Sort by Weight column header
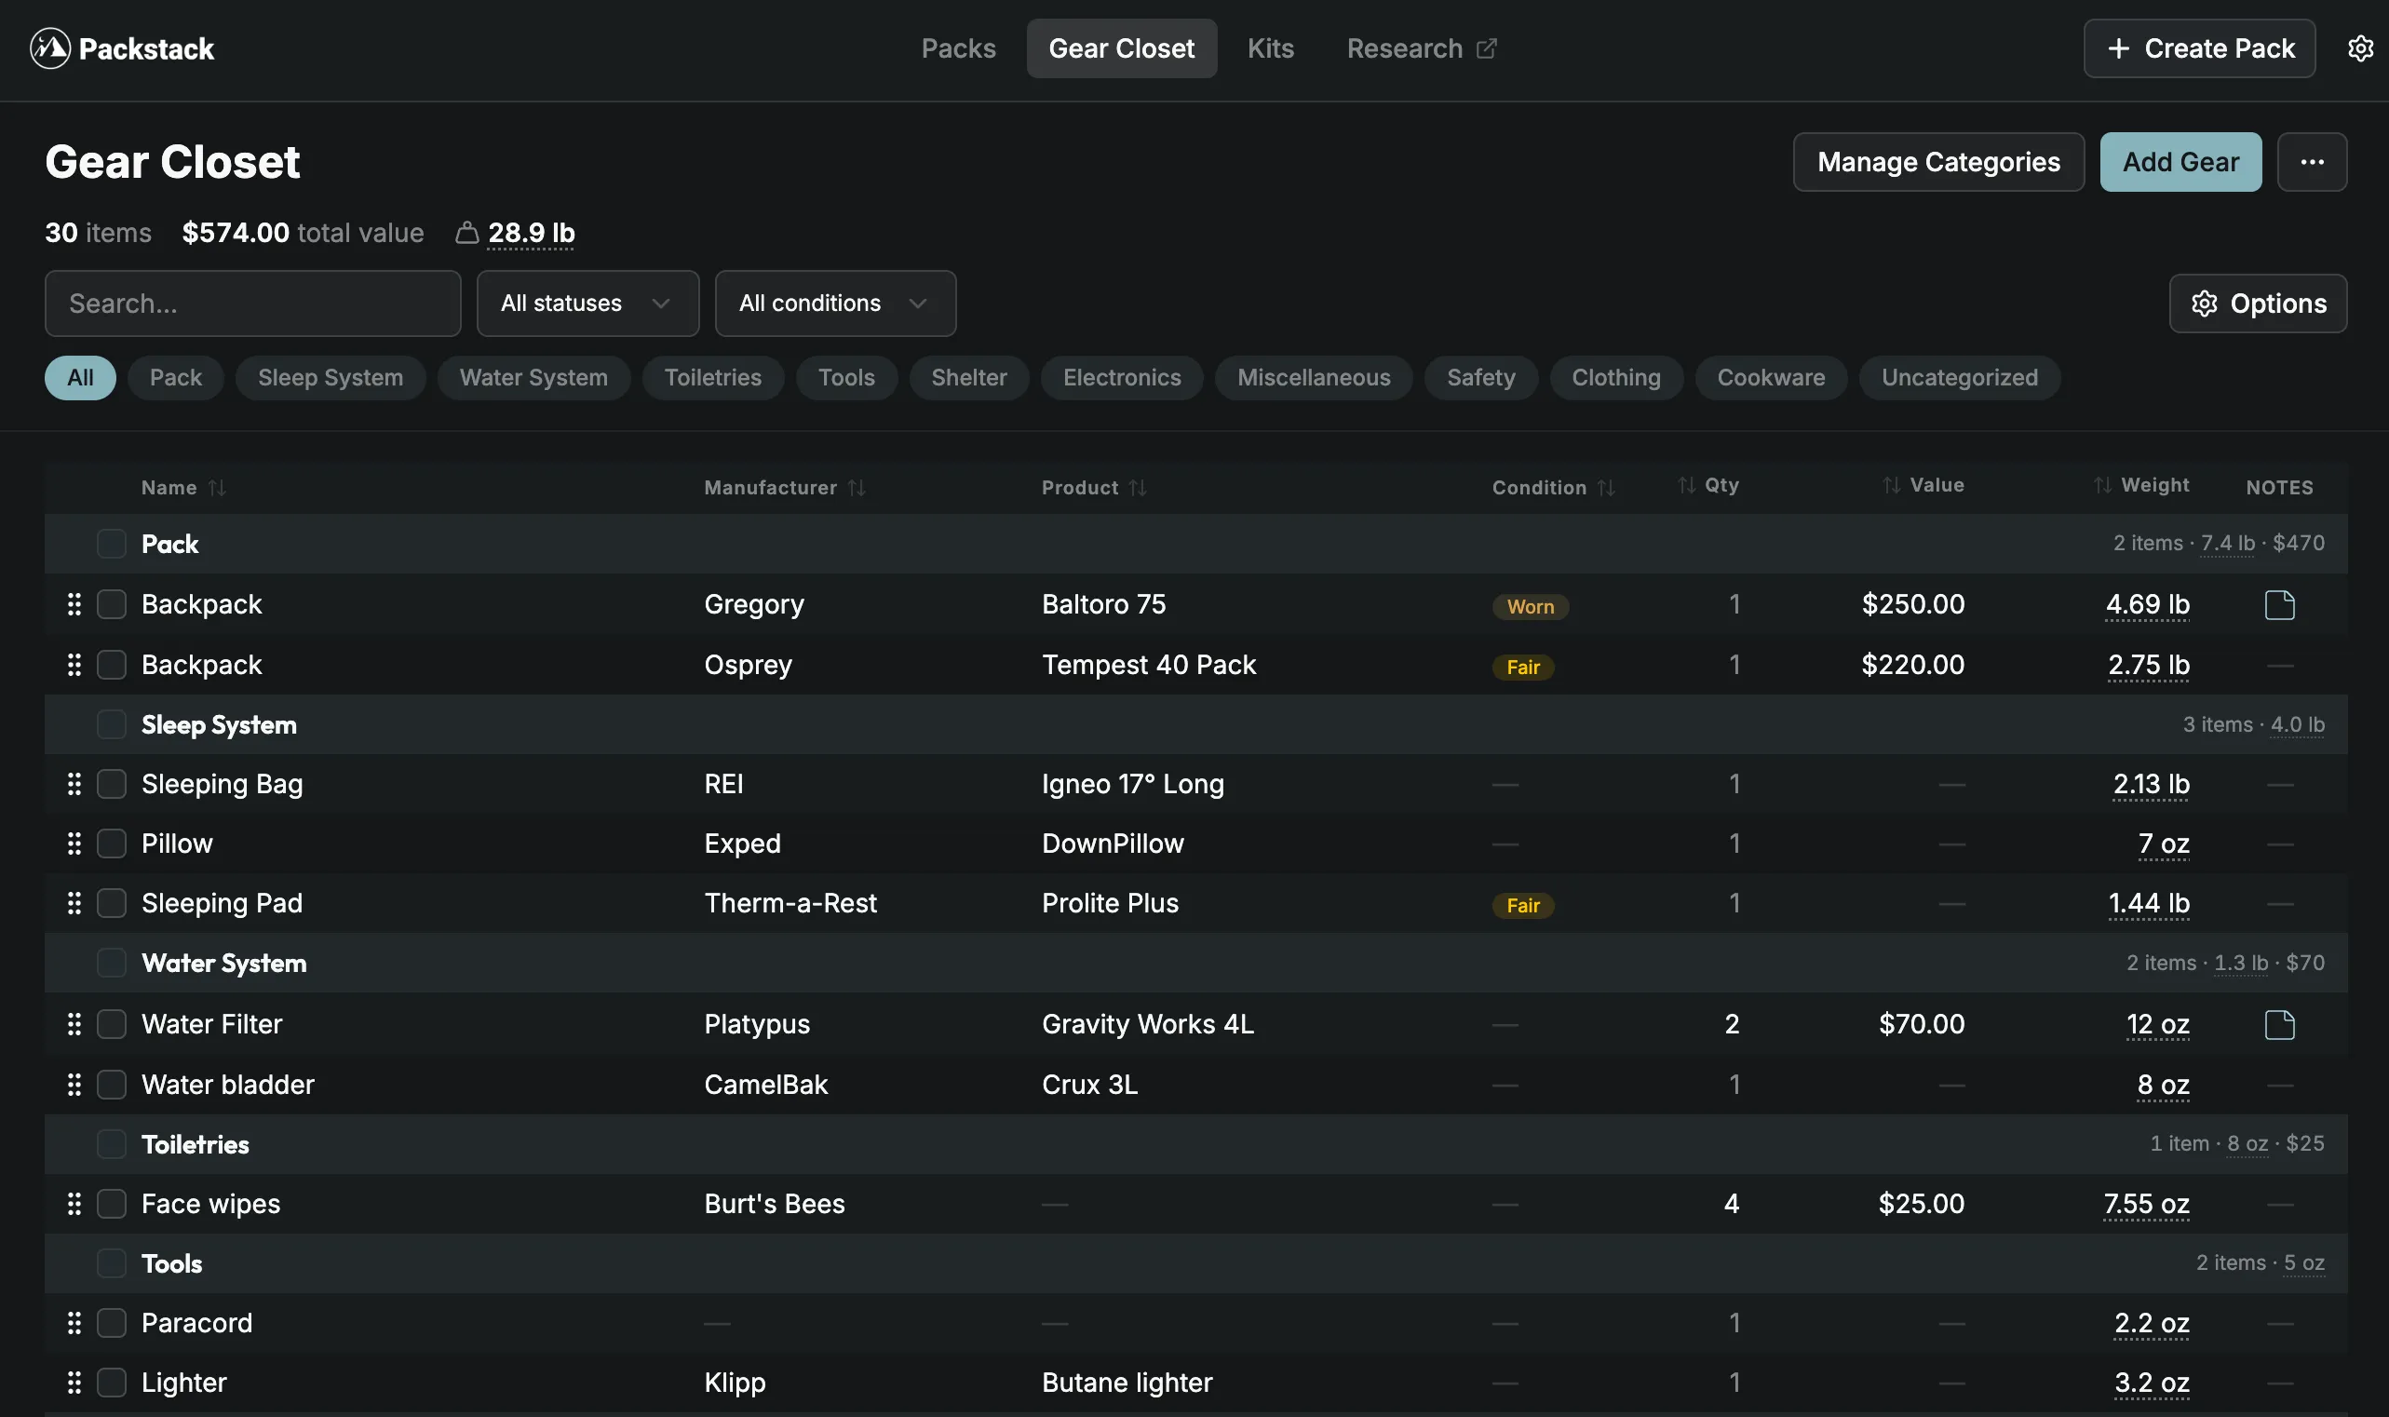 2139,485
